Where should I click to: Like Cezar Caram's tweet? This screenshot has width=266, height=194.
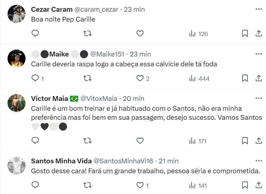point(140,34)
